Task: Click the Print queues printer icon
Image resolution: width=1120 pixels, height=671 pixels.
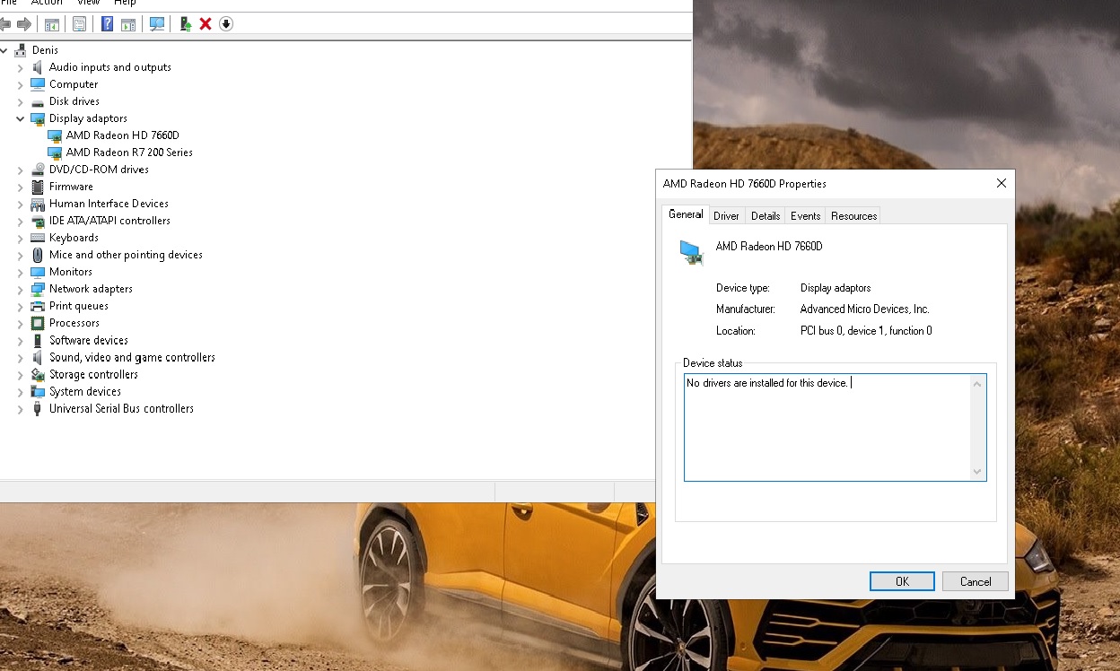Action: [x=38, y=306]
